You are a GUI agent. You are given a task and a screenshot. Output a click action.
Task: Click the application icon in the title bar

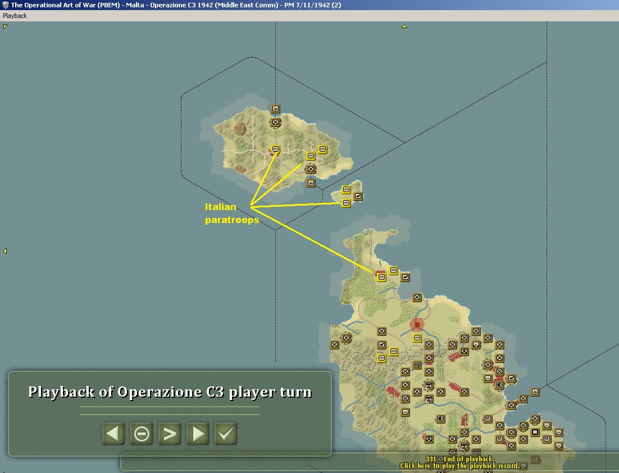(x=5, y=5)
